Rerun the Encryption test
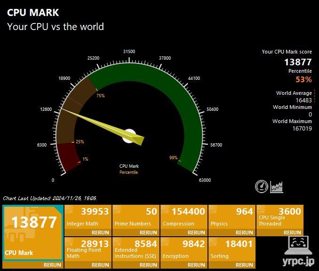This screenshot has height=271, width=319. pos(197,265)
